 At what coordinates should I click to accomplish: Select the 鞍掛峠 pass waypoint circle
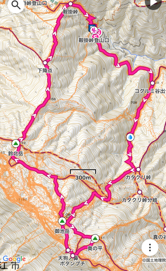point(70,4)
